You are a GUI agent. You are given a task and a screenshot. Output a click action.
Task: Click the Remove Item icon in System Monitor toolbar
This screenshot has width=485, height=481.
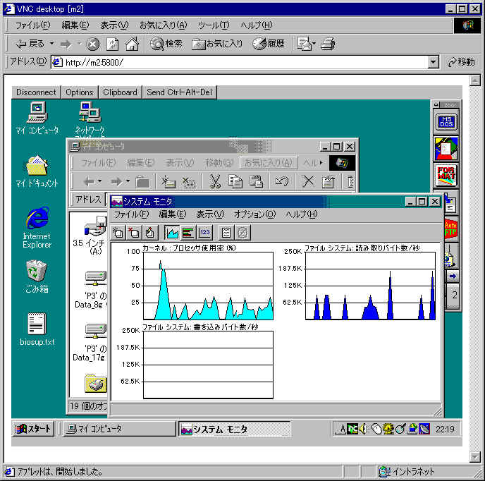click(134, 232)
